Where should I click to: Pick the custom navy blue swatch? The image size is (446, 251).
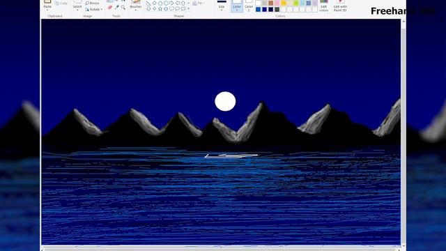(x=265, y=9)
